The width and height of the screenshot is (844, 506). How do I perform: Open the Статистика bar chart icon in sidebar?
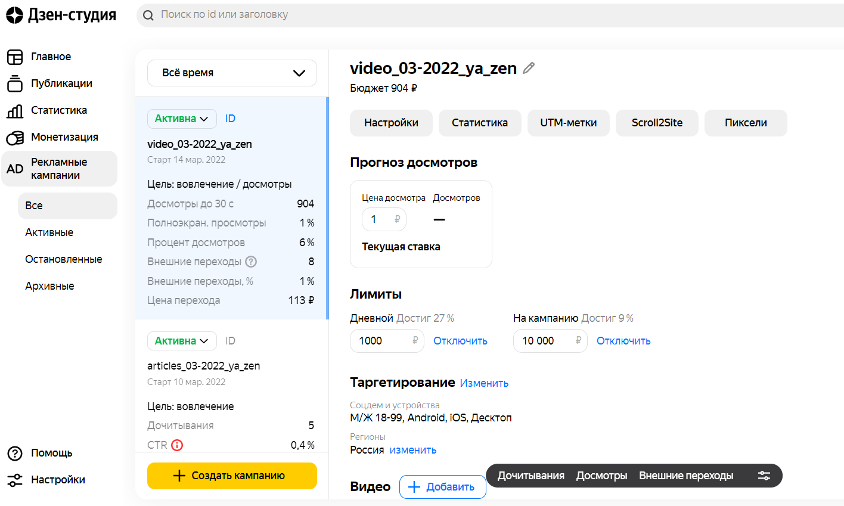point(15,111)
